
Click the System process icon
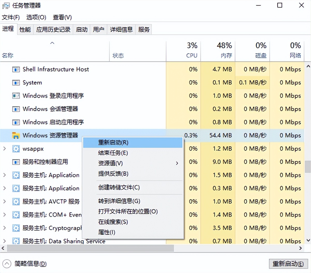click(16, 83)
